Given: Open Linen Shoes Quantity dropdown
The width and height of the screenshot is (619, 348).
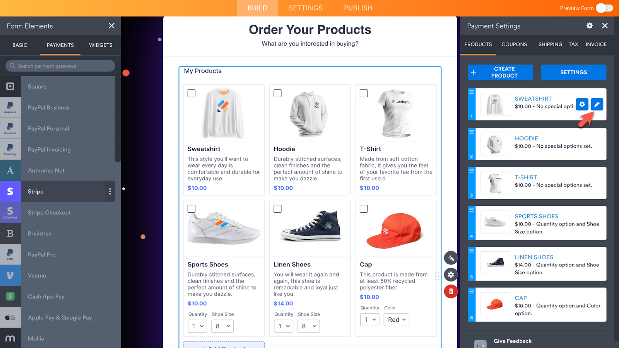Looking at the screenshot, I should 284,326.
